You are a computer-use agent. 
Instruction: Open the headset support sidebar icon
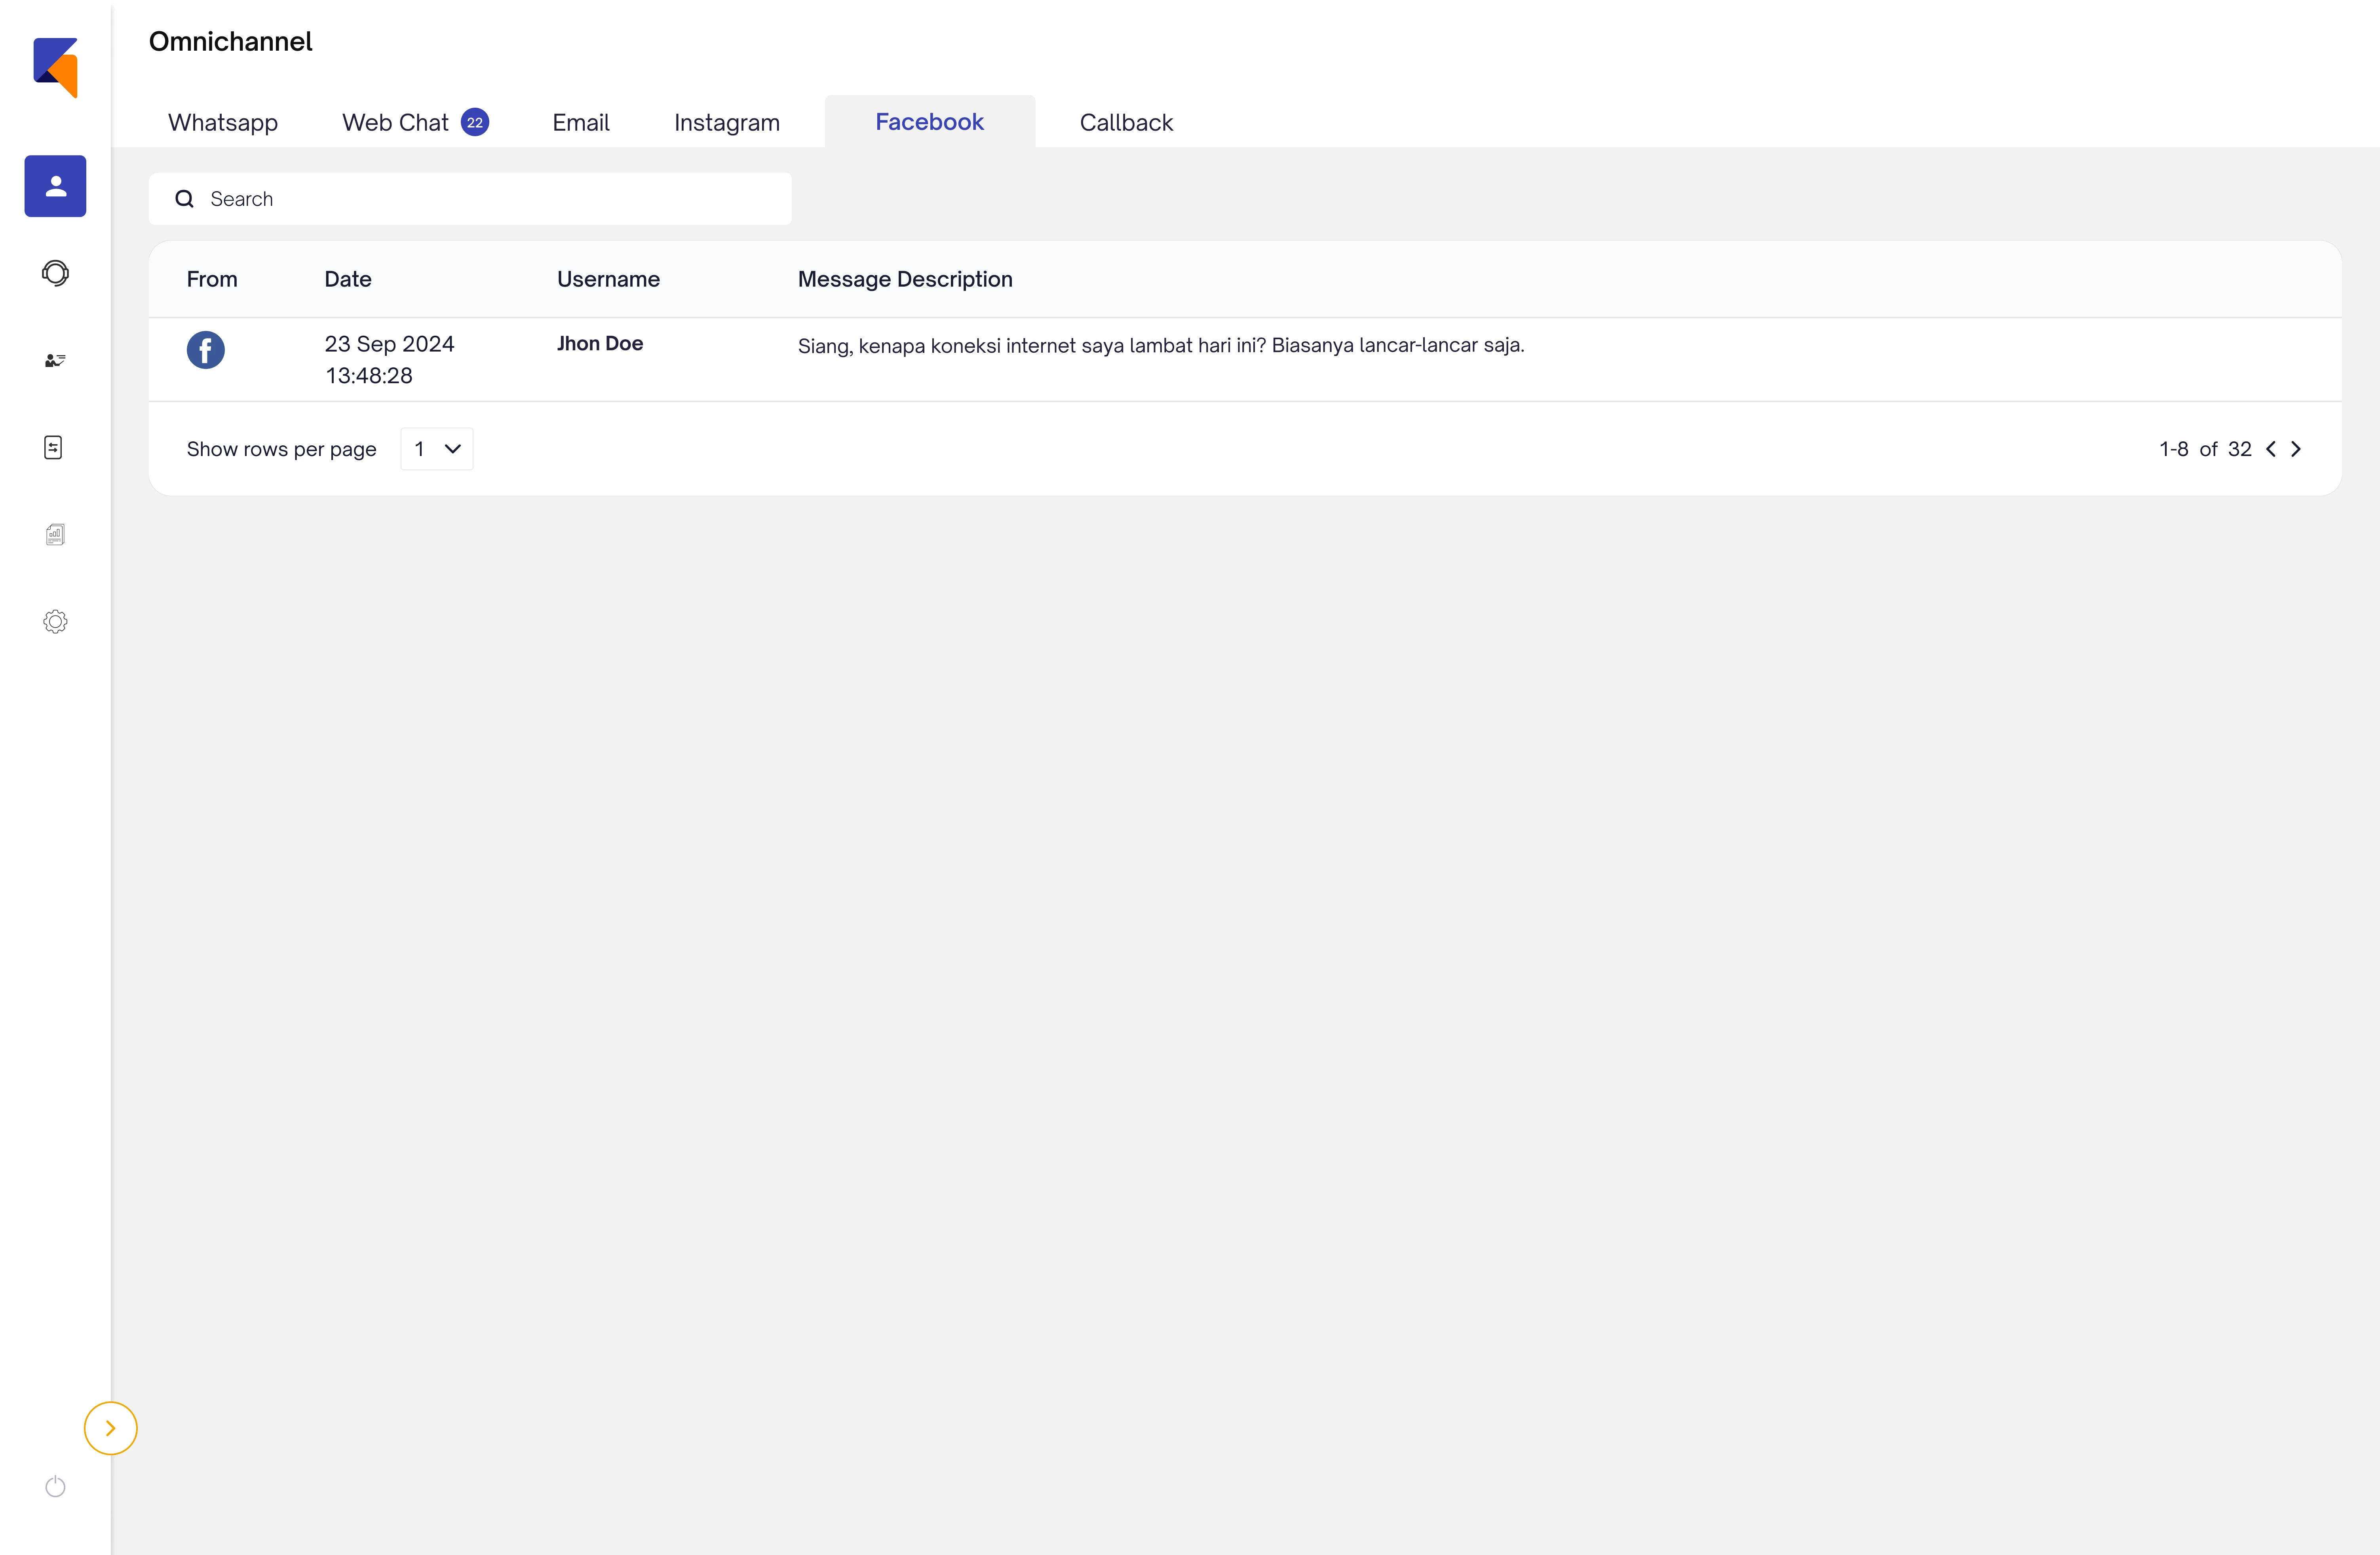point(55,273)
